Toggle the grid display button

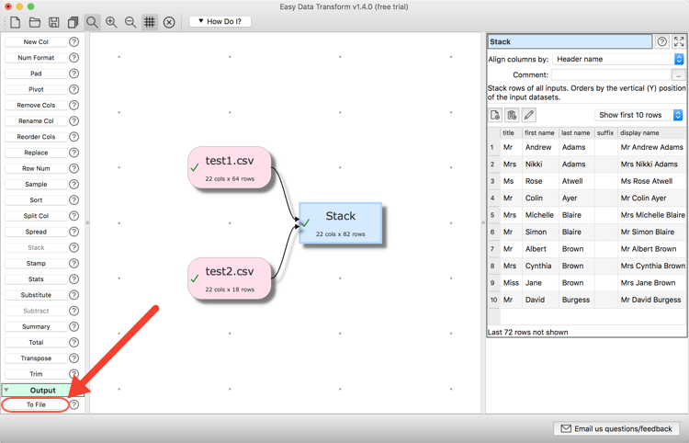coord(150,22)
